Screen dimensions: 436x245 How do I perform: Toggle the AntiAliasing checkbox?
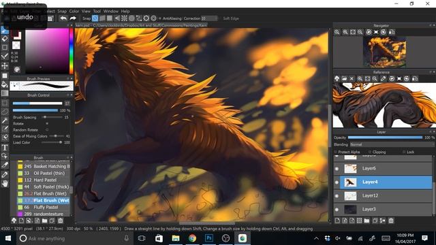pos(160,18)
